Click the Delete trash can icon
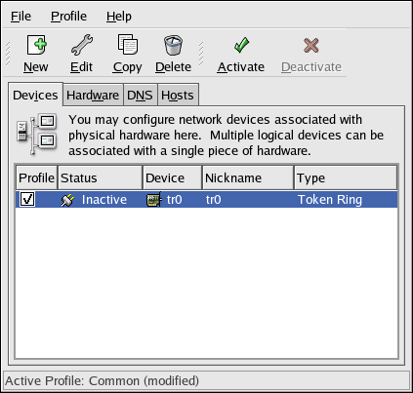The height and width of the screenshot is (393, 413). [173, 45]
